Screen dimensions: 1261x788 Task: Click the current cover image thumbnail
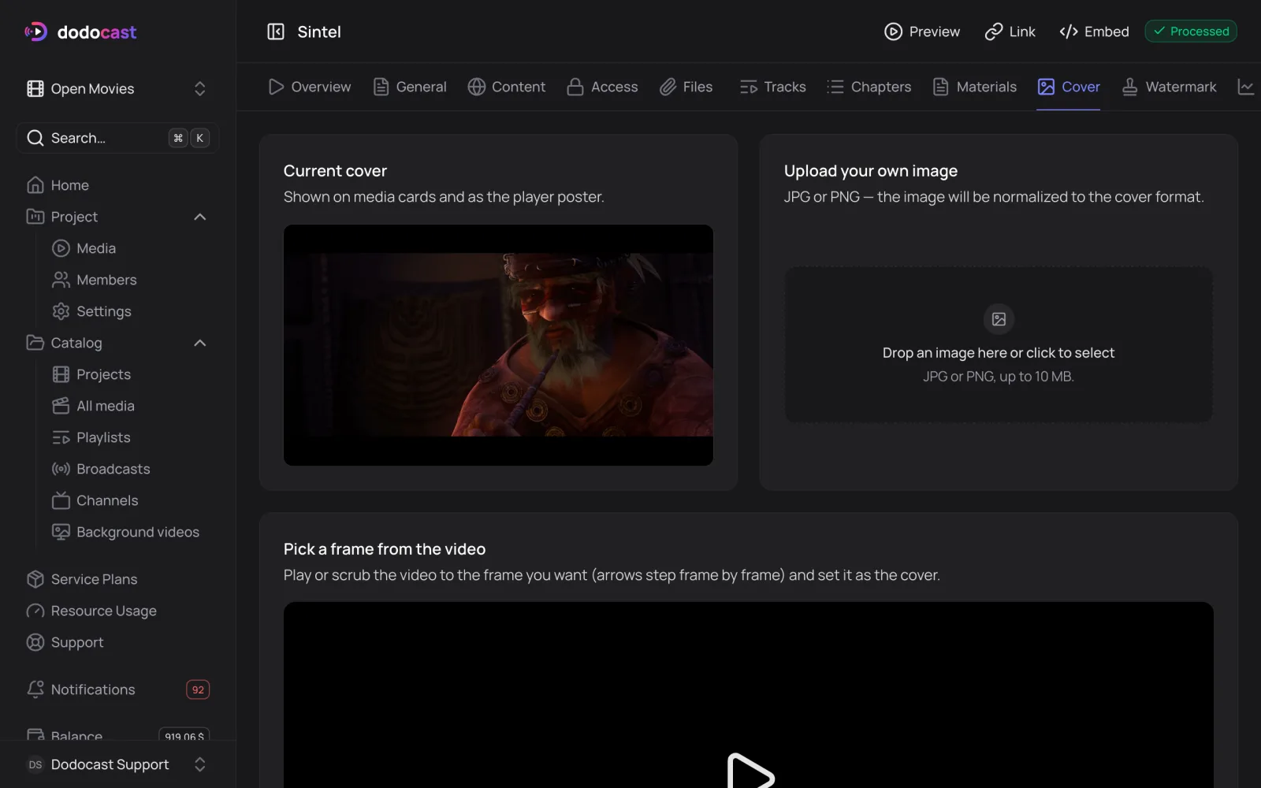click(498, 345)
